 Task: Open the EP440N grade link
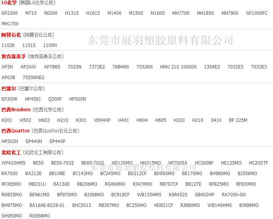[34, 141]
